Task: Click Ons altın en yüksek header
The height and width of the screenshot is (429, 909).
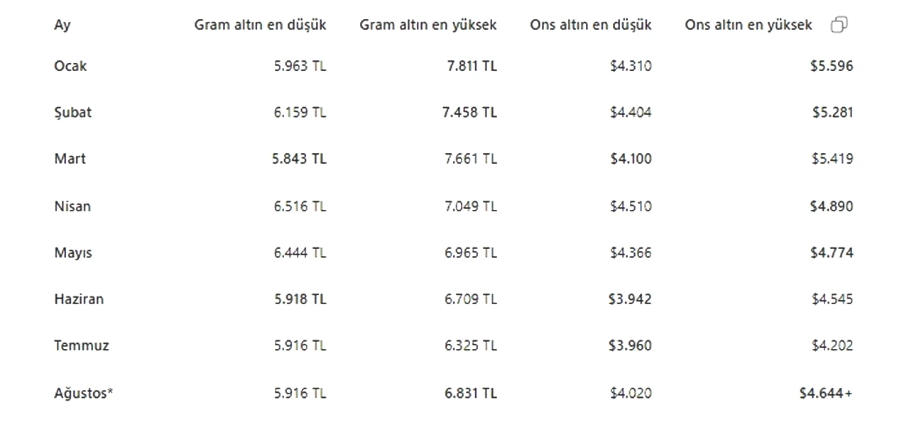Action: (x=749, y=25)
